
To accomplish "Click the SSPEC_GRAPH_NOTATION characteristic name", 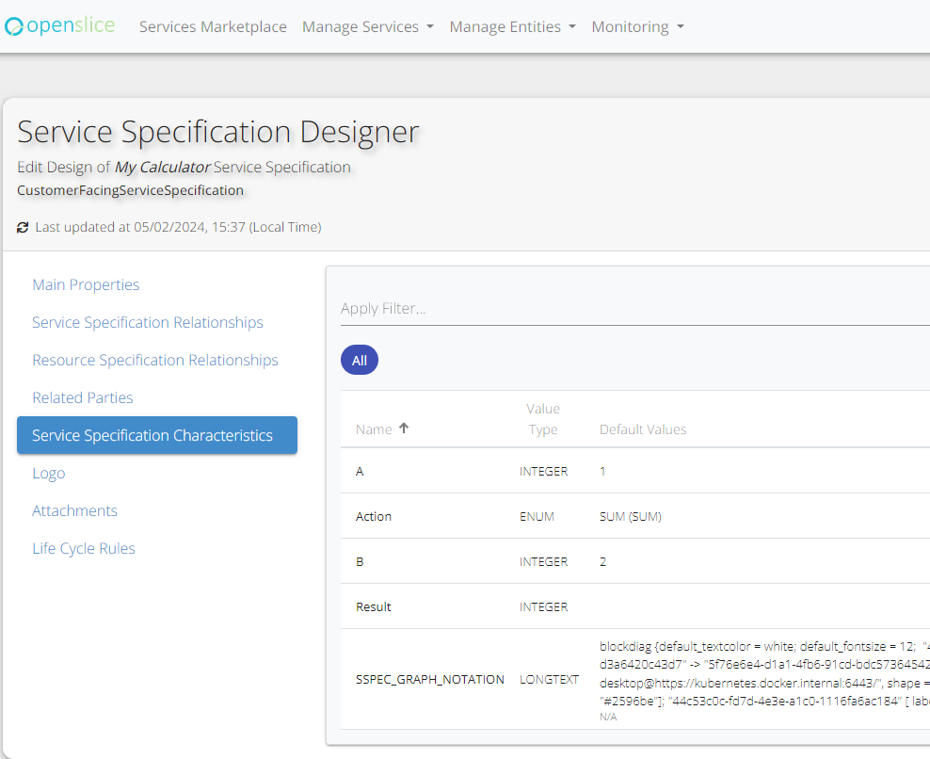I will click(430, 680).
